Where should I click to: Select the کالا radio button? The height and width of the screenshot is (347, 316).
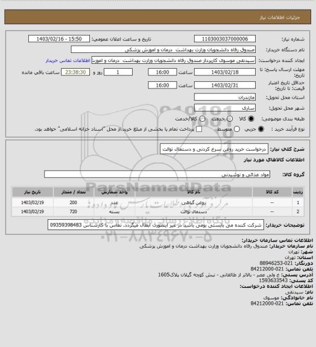click(x=251, y=119)
